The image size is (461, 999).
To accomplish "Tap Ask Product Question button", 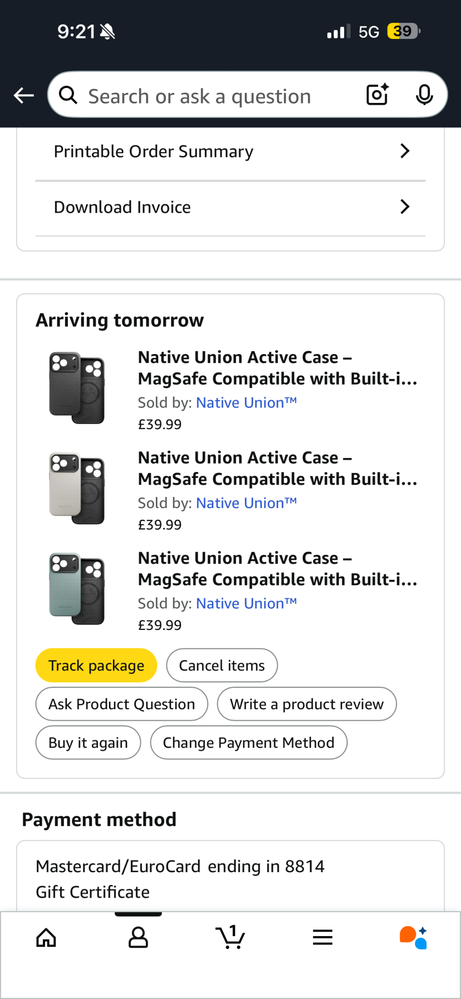I will coord(122,704).
